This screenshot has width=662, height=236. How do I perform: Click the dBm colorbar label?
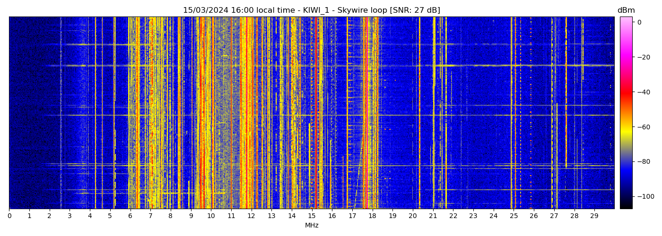click(x=626, y=10)
